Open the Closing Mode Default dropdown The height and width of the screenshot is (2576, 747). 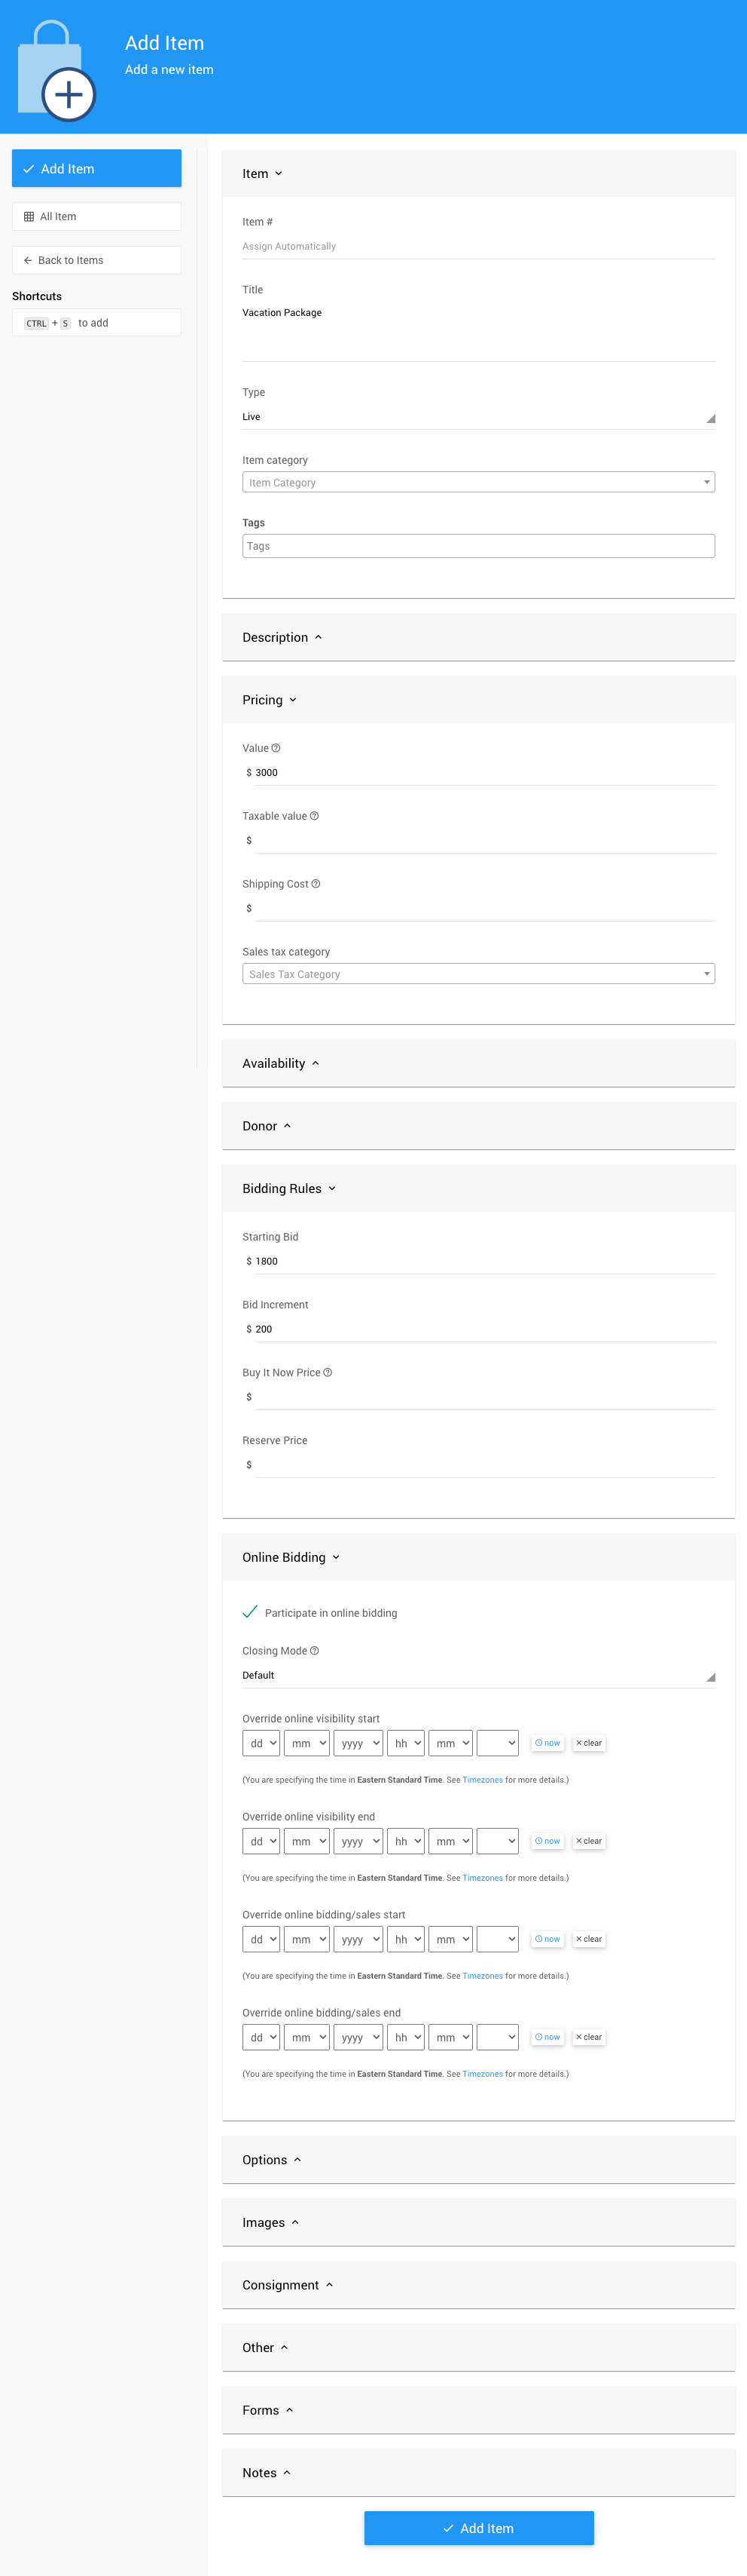click(478, 1676)
